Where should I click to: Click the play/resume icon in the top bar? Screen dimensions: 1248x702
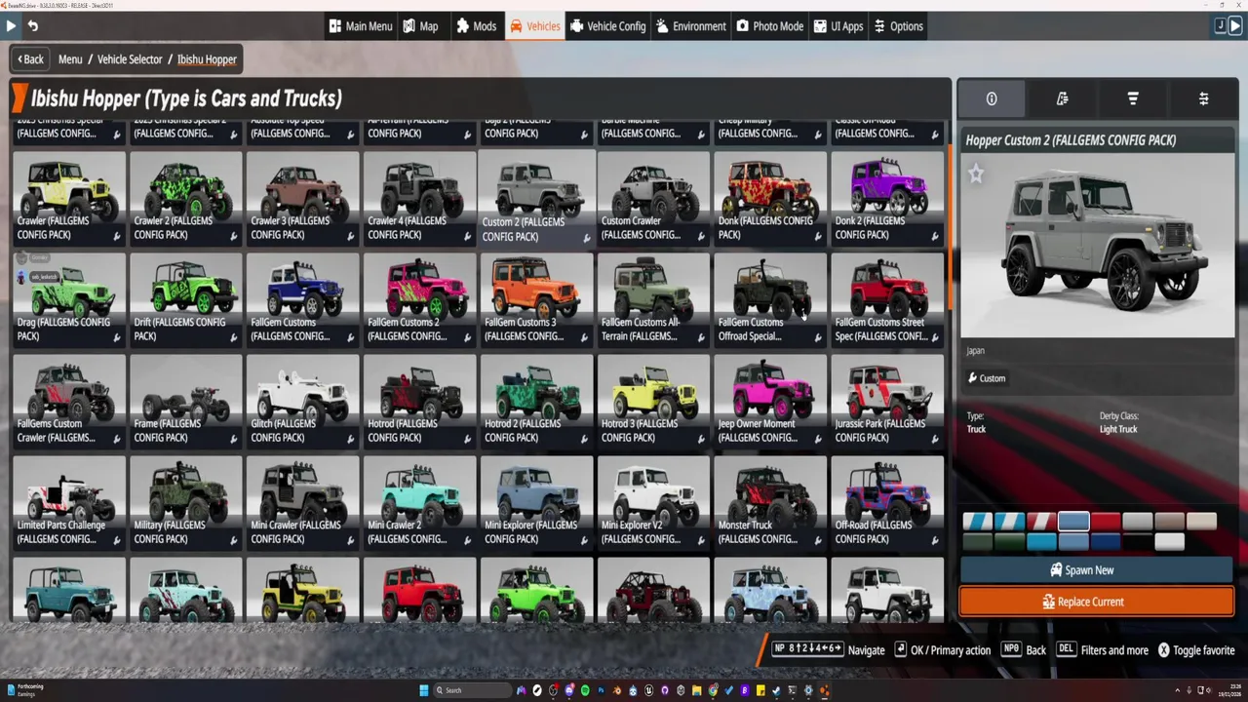(x=12, y=26)
